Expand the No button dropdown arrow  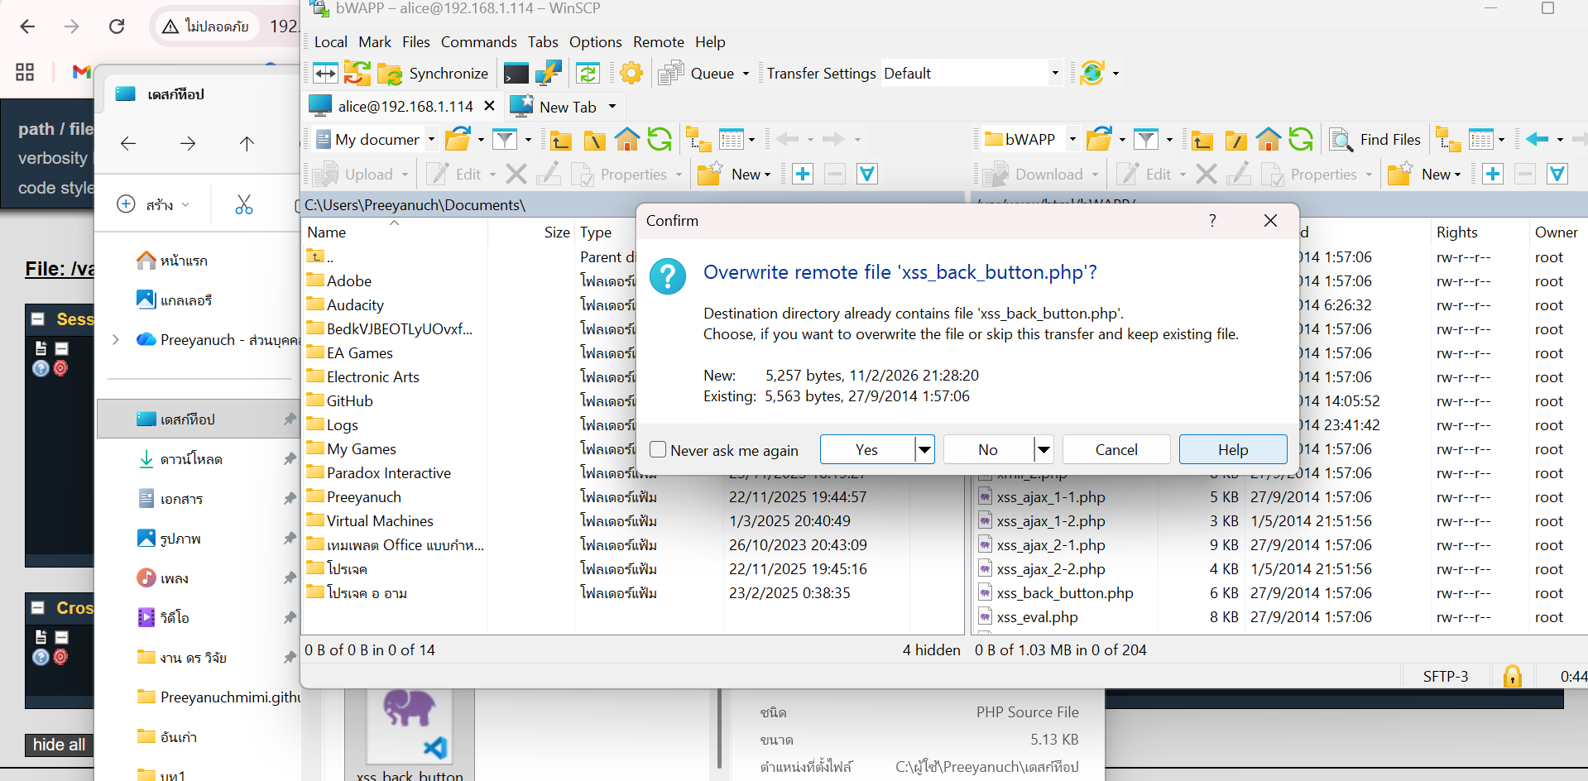click(x=1043, y=449)
